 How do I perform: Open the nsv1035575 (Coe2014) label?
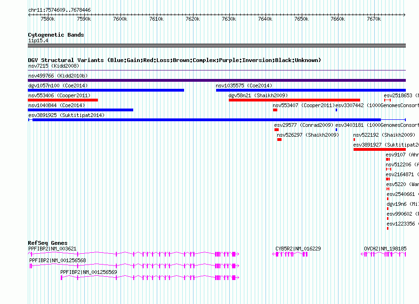(244, 86)
